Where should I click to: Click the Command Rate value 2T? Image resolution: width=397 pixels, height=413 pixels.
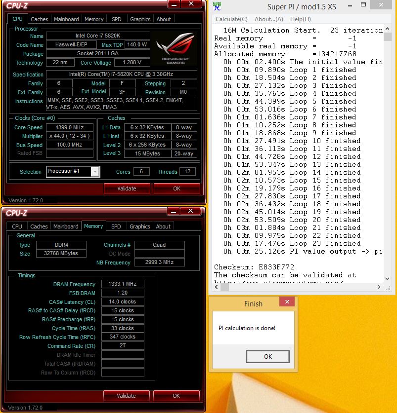[123, 345]
